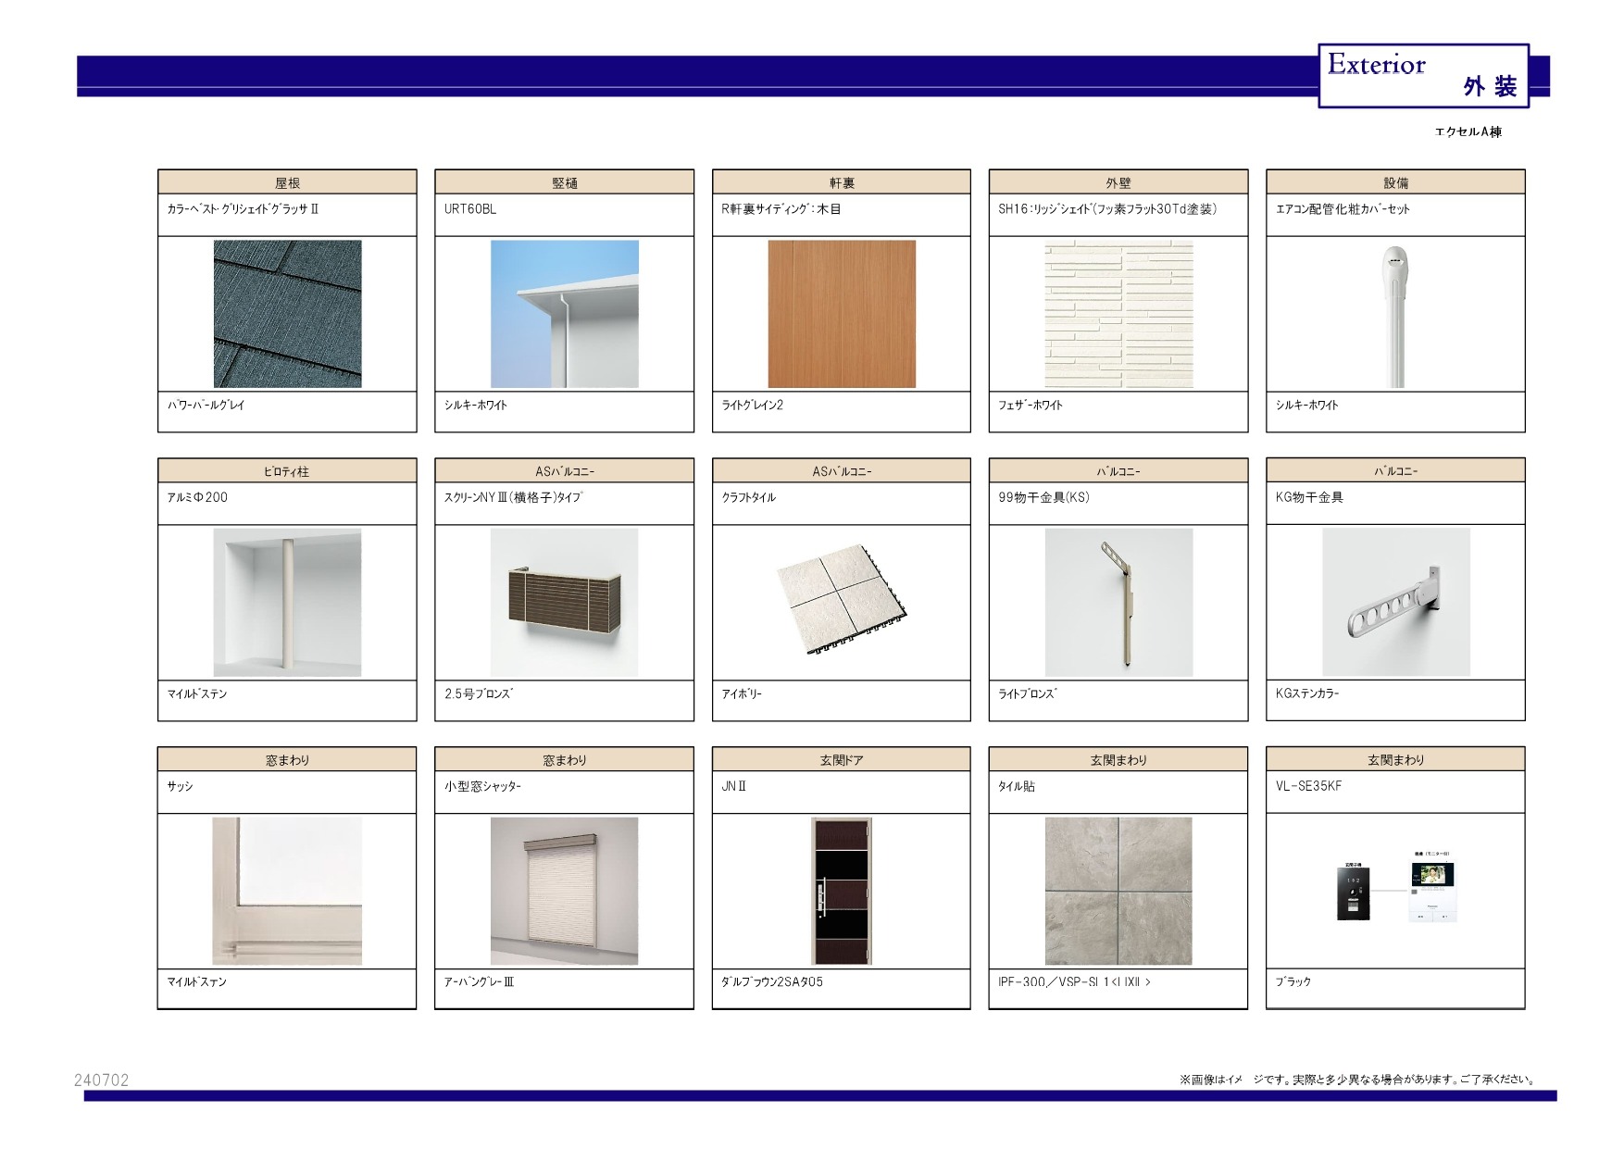Image resolution: width=1624 pixels, height=1149 pixels.
Task: Click the パワーパールグレイ color label
Action: pos(206,405)
